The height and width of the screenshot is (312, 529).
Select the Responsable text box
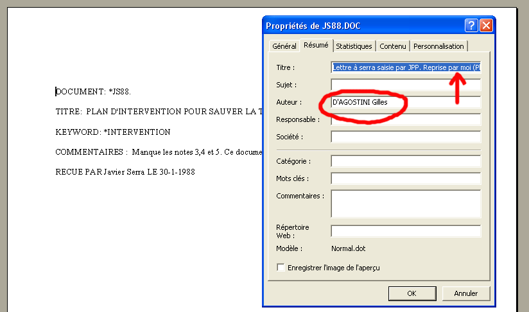pyautogui.click(x=406, y=119)
